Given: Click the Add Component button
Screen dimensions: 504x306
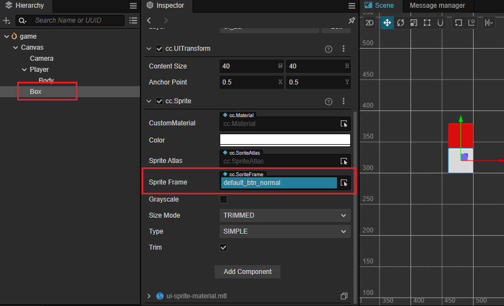Looking at the screenshot, I should [247, 272].
